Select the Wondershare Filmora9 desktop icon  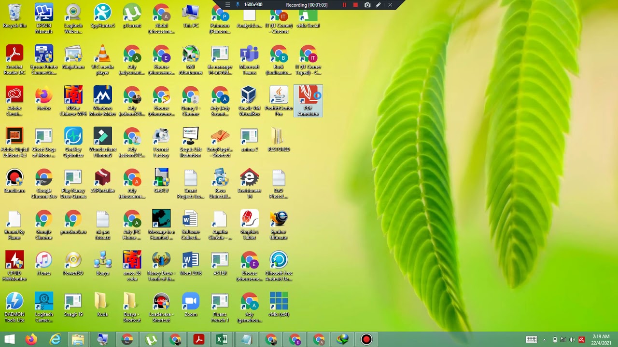pos(102,143)
